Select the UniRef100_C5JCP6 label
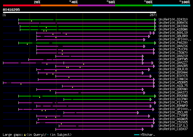The height and width of the screenshot is (137, 193). (x=173, y=49)
